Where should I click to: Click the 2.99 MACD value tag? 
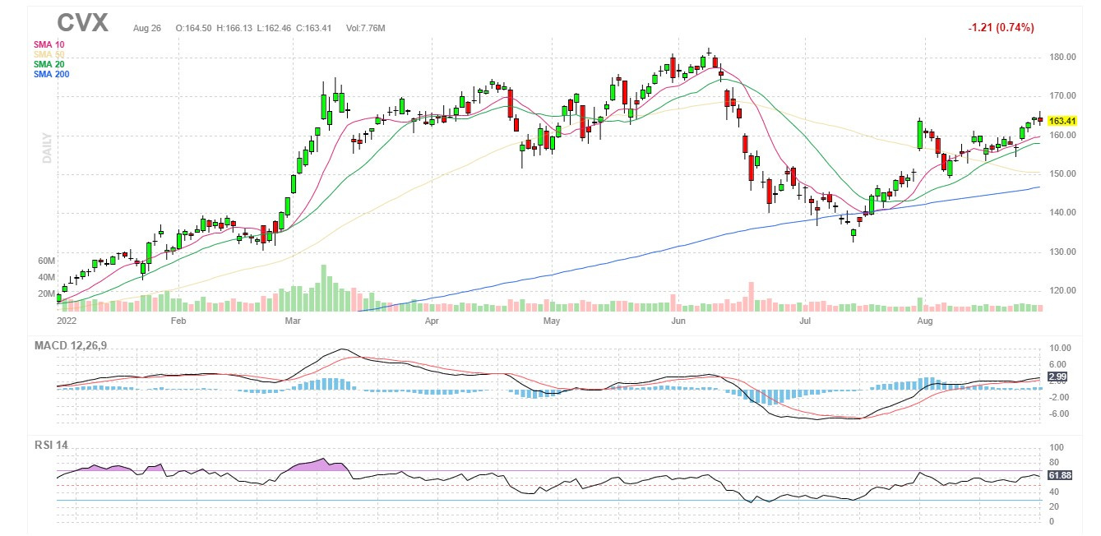[x=1057, y=376]
